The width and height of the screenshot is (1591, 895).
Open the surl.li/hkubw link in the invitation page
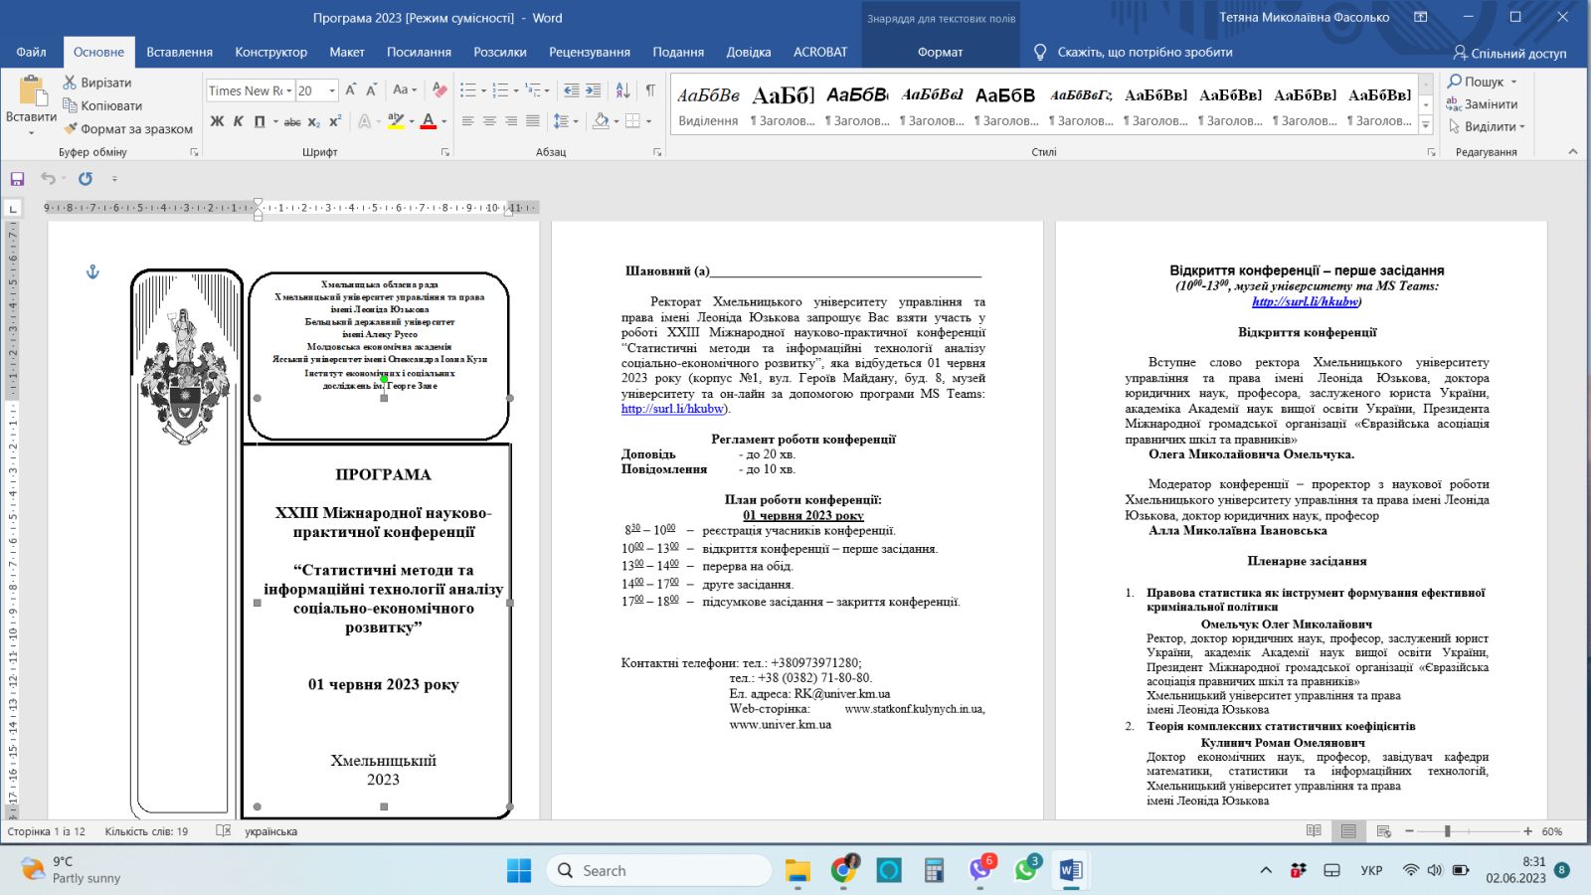tap(672, 409)
